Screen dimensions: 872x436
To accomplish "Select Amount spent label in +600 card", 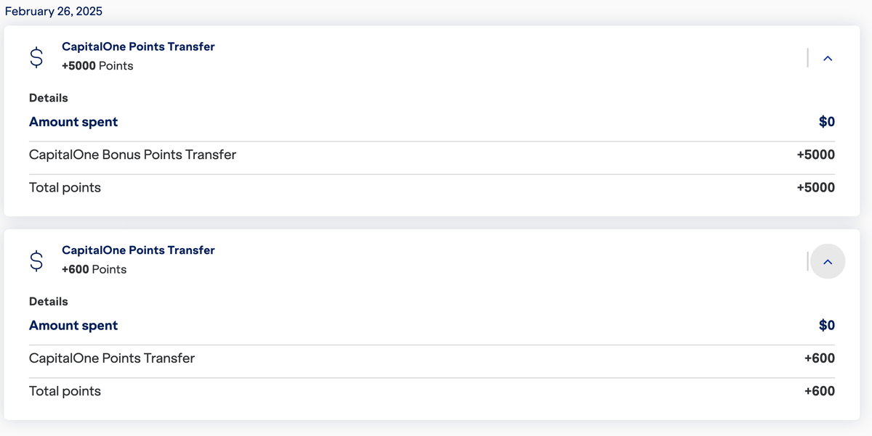I will click(x=73, y=326).
